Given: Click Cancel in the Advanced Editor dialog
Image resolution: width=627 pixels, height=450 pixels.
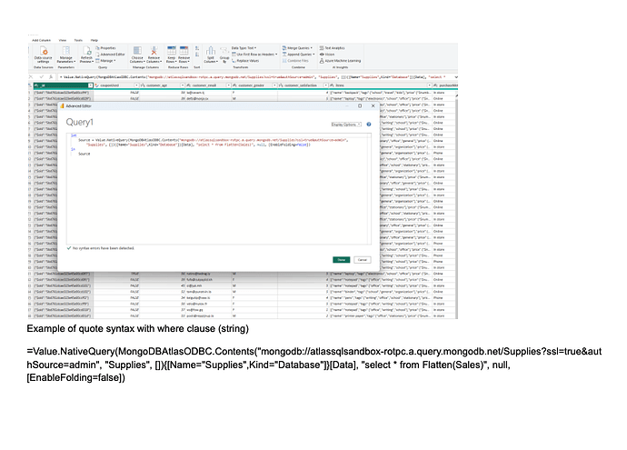Looking at the screenshot, I should pos(363,260).
